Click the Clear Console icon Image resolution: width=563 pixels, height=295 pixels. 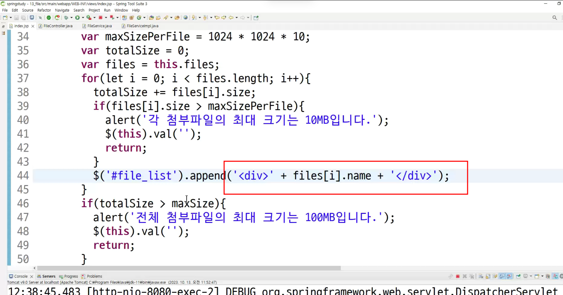tap(481, 276)
